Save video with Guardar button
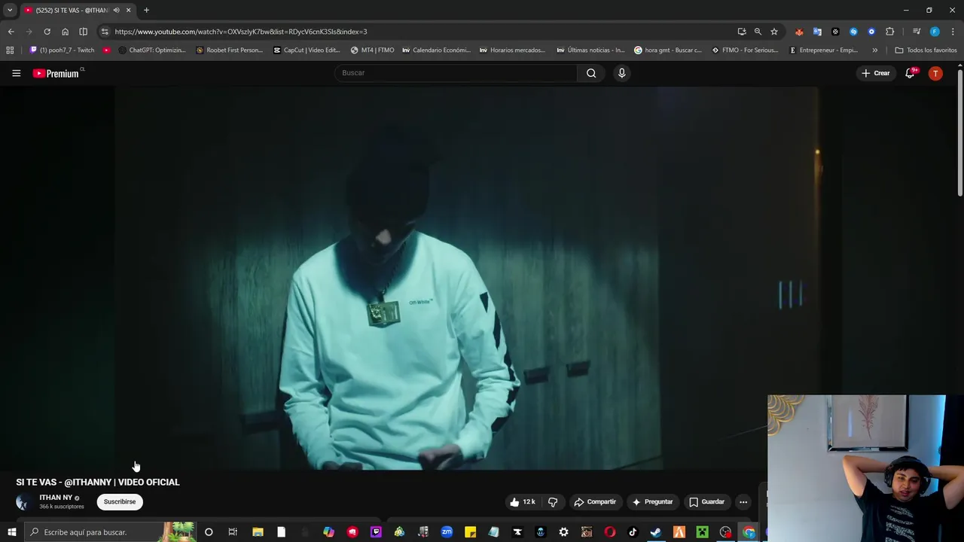 707,502
